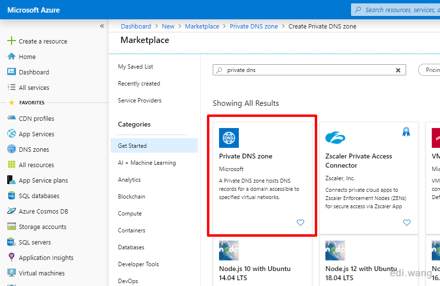Open the Home icon in sidebar
This screenshot has height=286, width=440.
pyautogui.click(x=12, y=57)
